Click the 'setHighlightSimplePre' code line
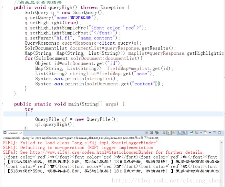 tap(85, 28)
